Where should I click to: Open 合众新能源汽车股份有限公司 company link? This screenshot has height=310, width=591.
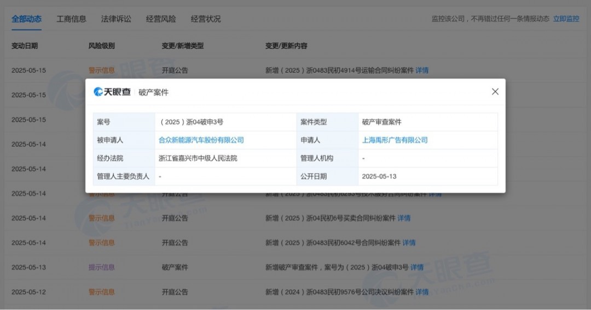point(201,140)
